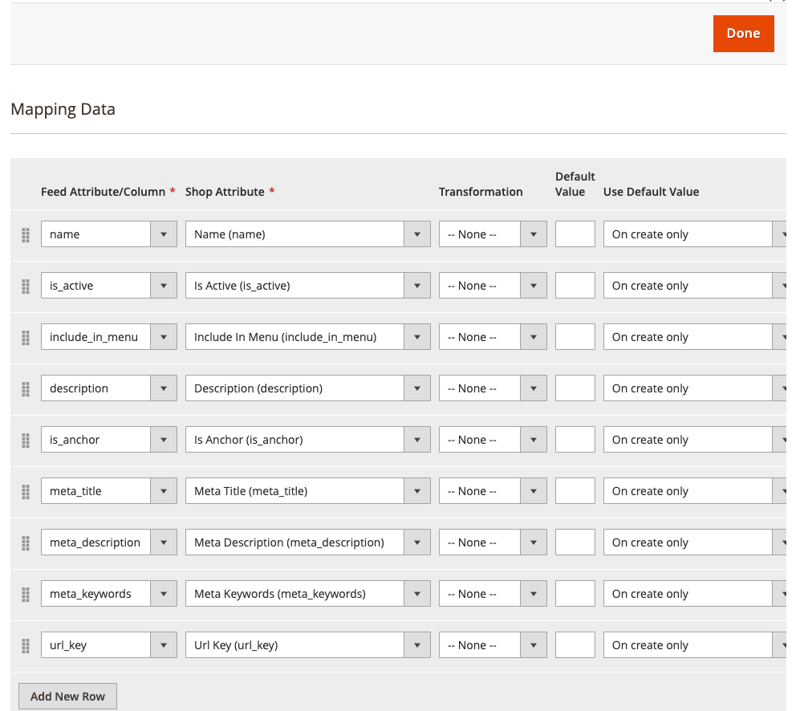The image size is (800, 711).
Task: Open the 'is_anchor' feed column dropdown
Action: 108,440
